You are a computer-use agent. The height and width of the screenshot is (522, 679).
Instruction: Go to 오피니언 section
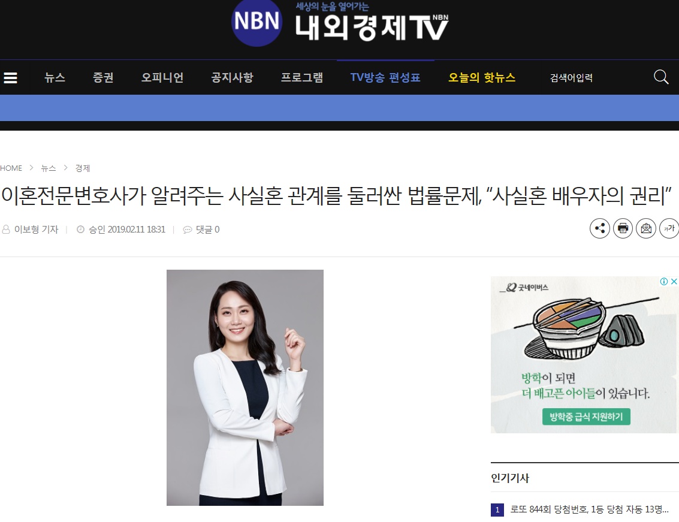pos(162,77)
